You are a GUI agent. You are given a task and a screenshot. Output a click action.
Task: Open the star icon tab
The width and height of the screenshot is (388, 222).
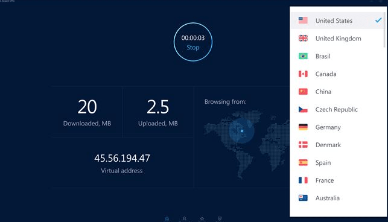[x=202, y=218]
